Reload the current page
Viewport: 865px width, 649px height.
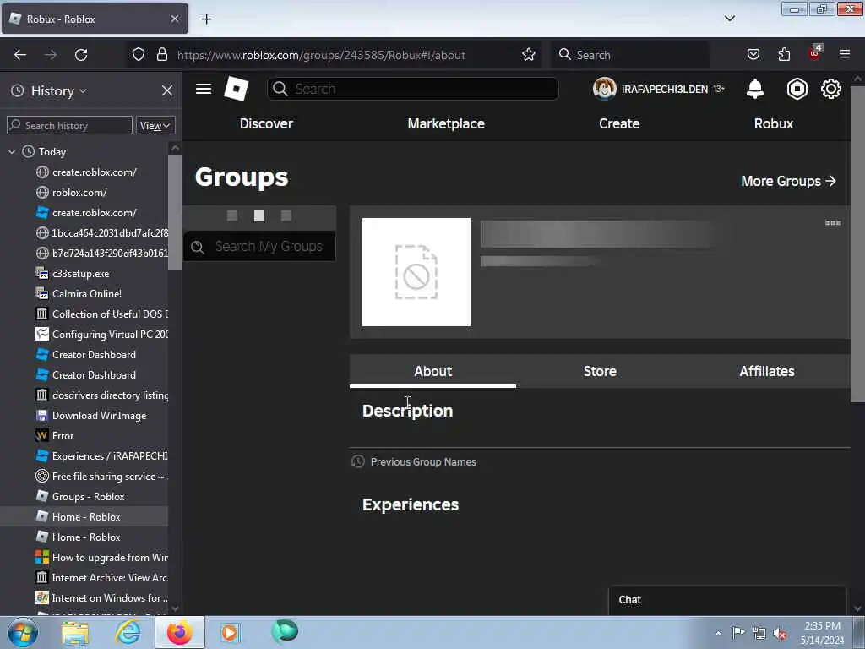pyautogui.click(x=81, y=55)
